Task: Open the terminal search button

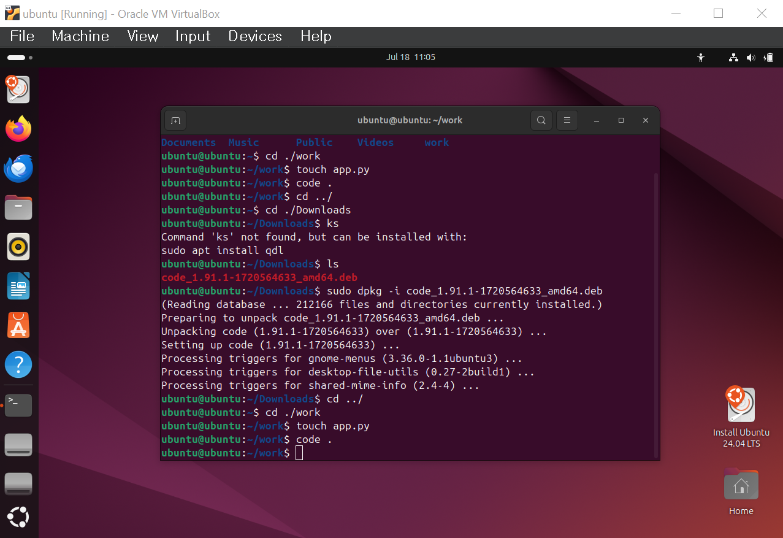Action: (541, 120)
